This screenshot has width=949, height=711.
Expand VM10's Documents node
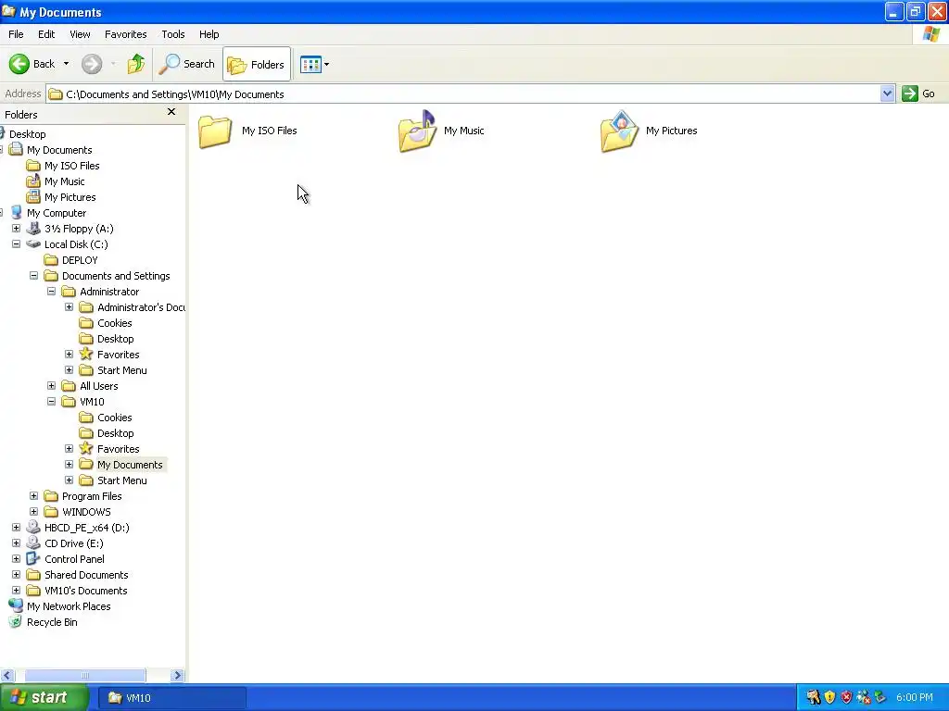[17, 590]
